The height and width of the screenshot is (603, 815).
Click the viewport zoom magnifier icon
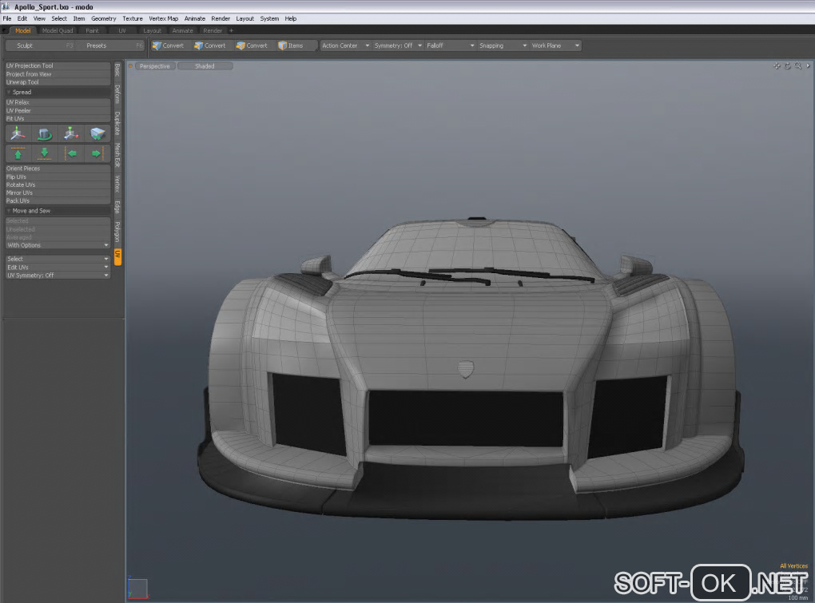(x=797, y=66)
